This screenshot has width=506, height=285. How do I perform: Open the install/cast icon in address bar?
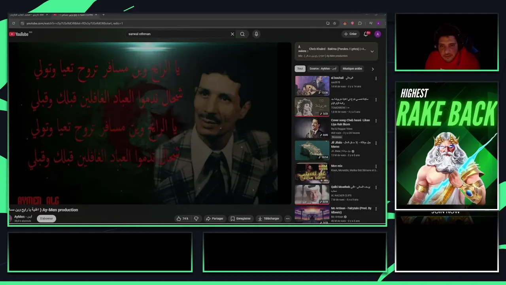click(328, 23)
